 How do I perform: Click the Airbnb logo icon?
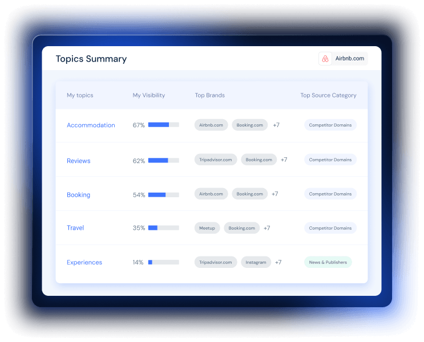point(325,59)
